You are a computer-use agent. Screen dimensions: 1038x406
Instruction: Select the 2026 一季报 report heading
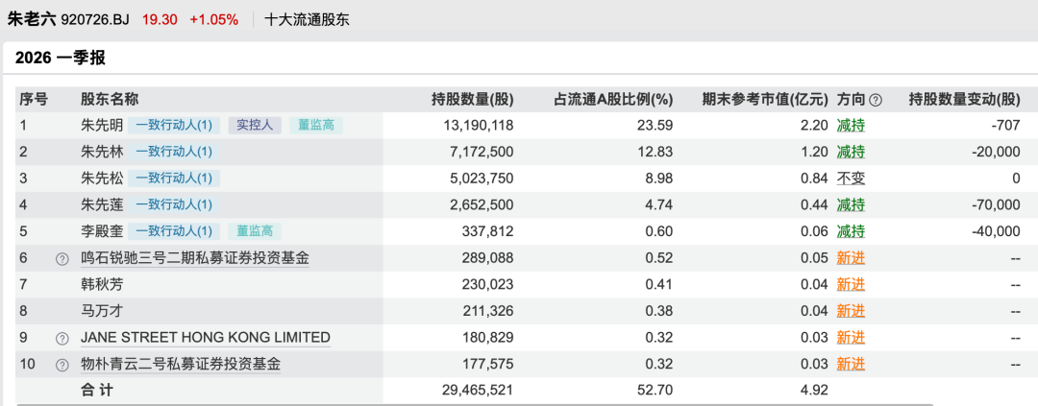(x=61, y=58)
